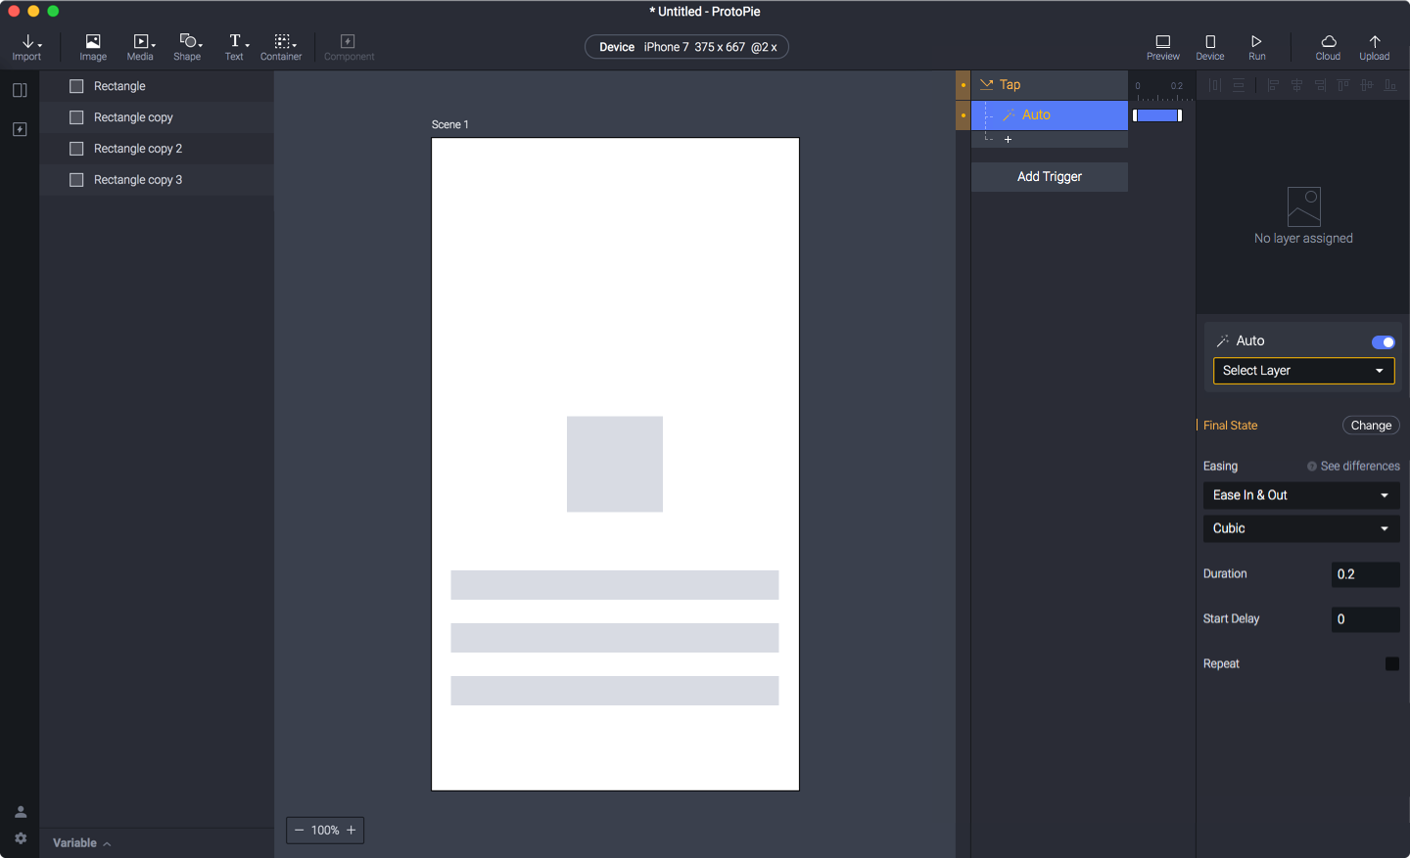The width and height of the screenshot is (1410, 858).
Task: Click the align left icon
Action: click(x=1273, y=85)
